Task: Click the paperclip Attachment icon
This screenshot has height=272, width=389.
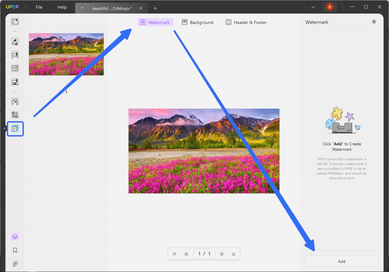Action: (x=15, y=264)
